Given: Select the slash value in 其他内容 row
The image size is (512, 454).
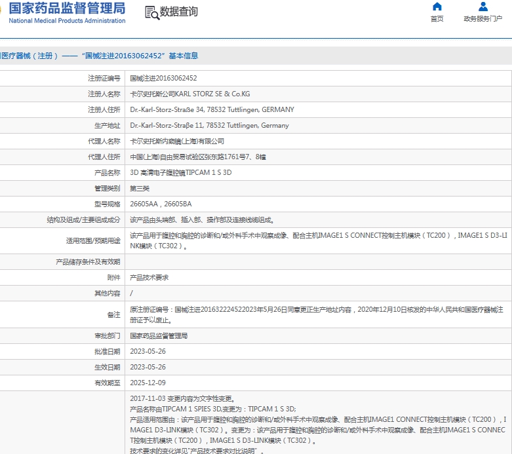Looking at the screenshot, I should [x=131, y=293].
